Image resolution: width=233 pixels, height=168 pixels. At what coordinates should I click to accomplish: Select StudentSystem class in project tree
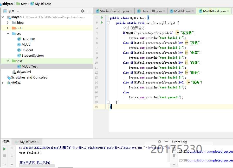coord(33,56)
